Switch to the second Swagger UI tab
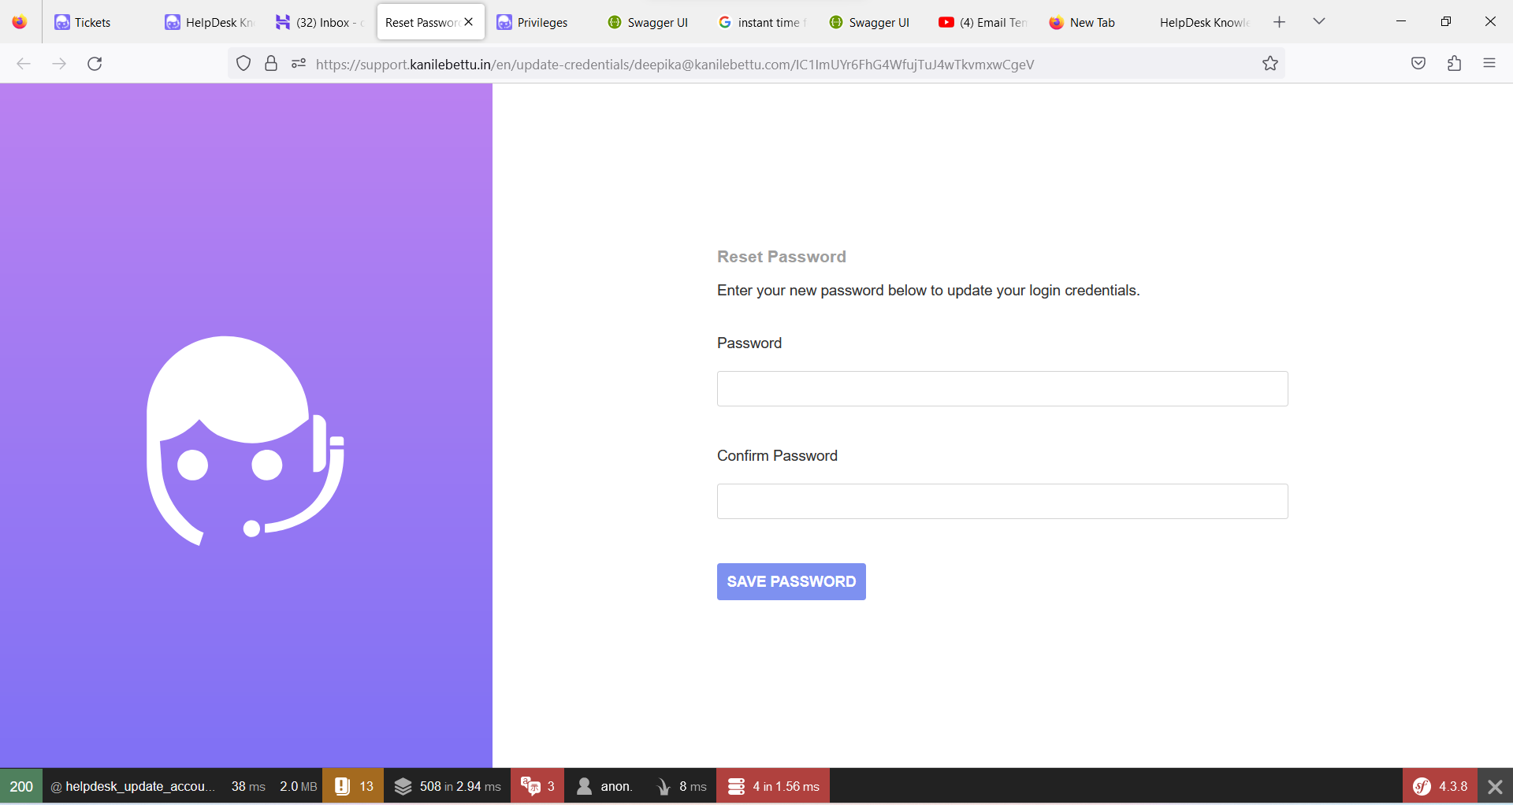Image resolution: width=1513 pixels, height=805 pixels. click(x=875, y=22)
